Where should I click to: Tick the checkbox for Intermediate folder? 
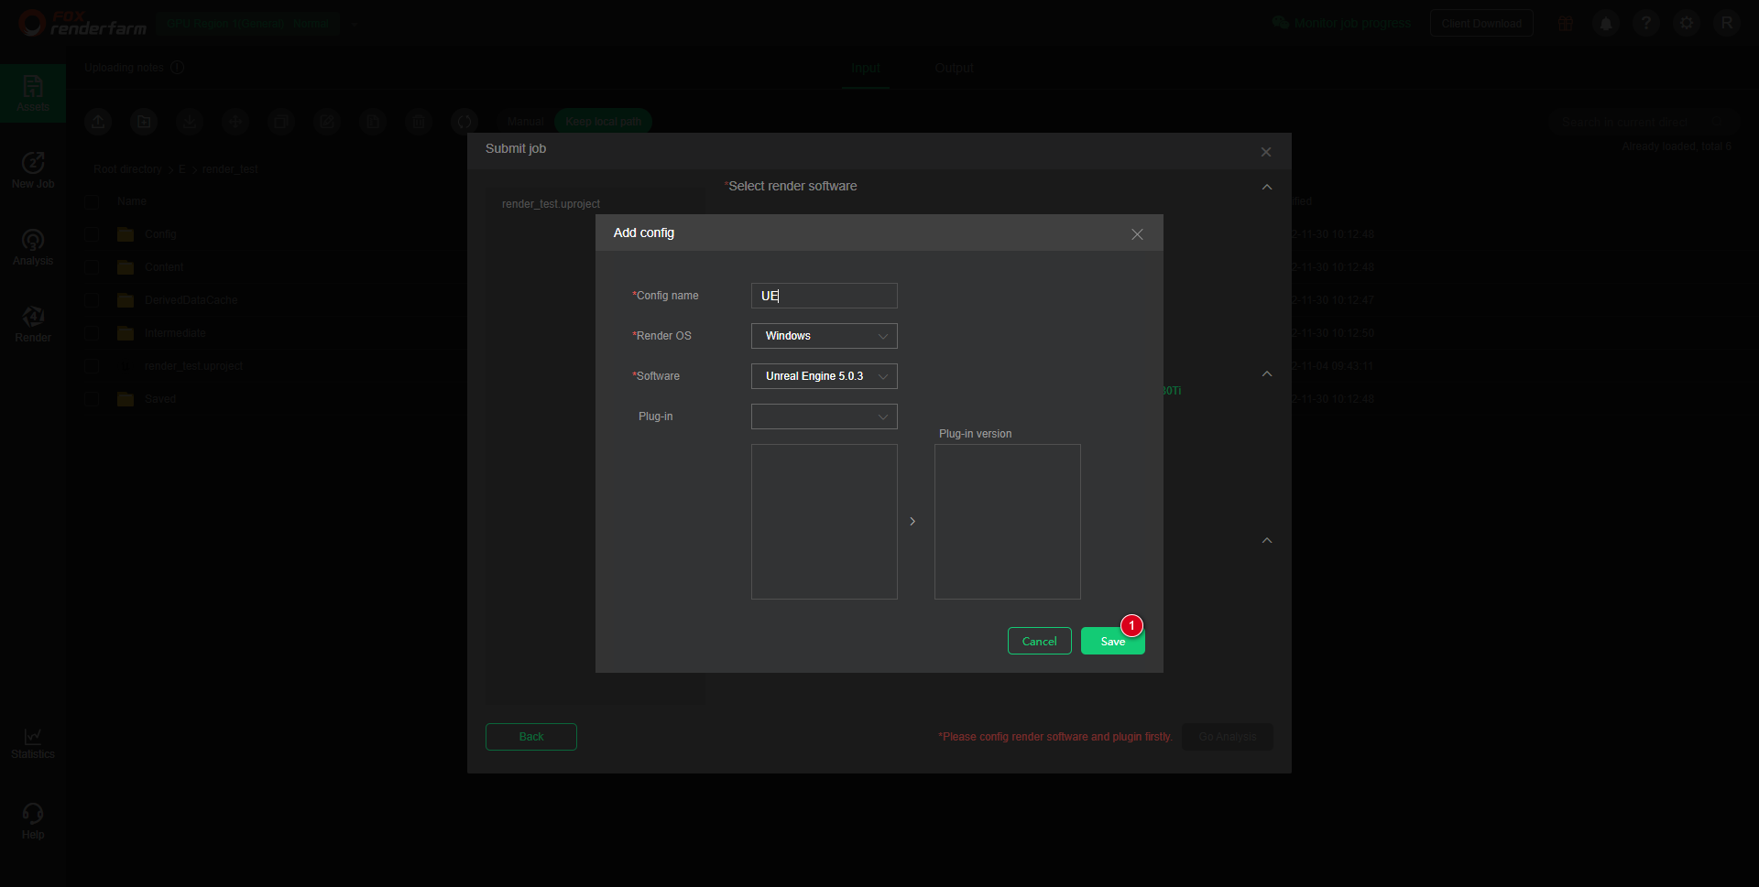click(92, 333)
